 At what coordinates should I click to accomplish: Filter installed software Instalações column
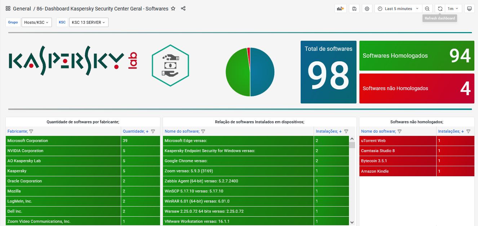346,131
